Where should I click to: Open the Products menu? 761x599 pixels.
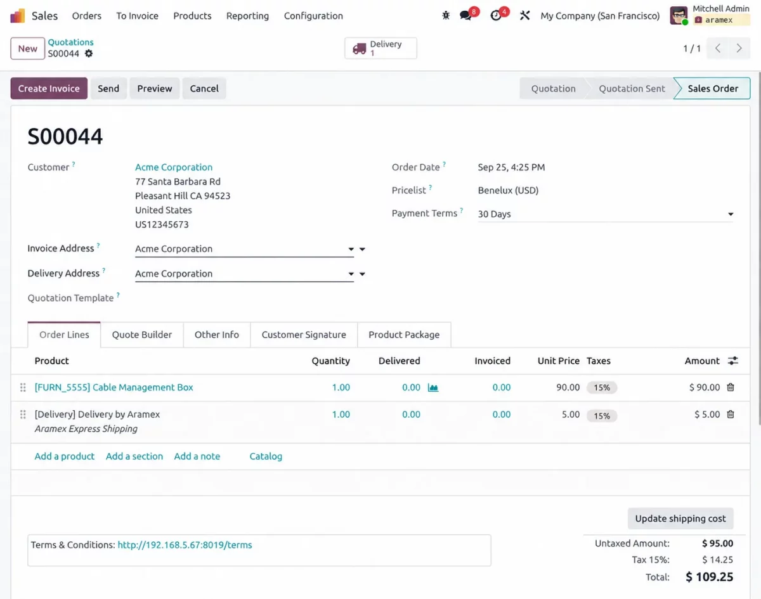192,16
